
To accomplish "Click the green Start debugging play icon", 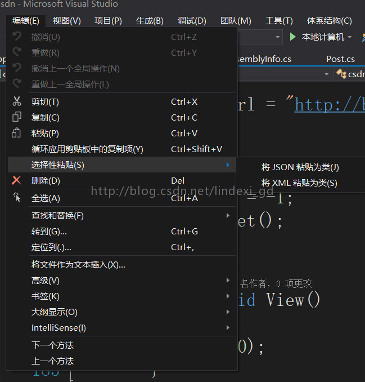I will pos(292,37).
